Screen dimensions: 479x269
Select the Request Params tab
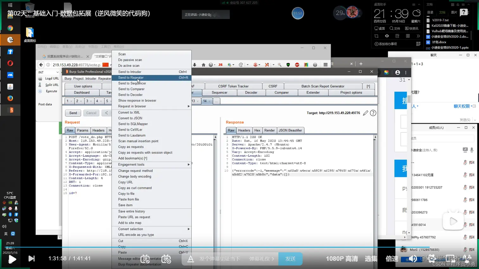pos(82,130)
